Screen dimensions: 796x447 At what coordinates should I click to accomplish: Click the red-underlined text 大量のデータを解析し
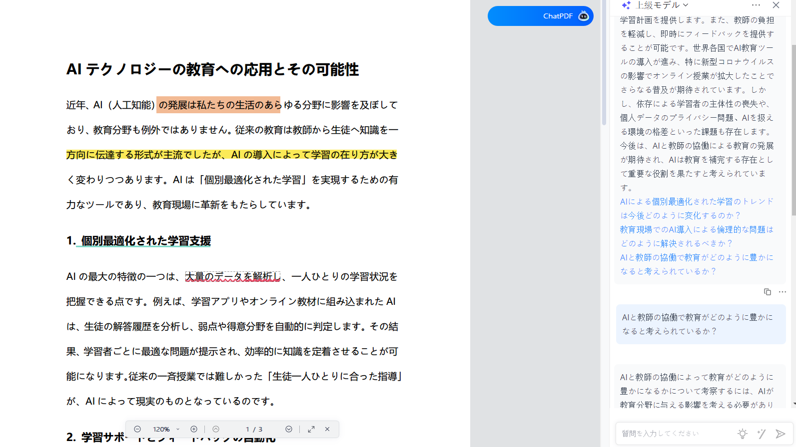tap(233, 276)
